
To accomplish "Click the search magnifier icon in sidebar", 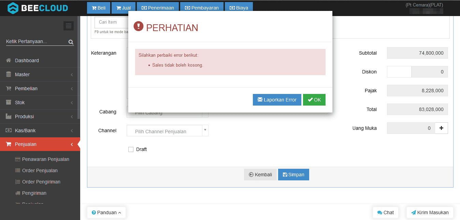I will (x=71, y=42).
